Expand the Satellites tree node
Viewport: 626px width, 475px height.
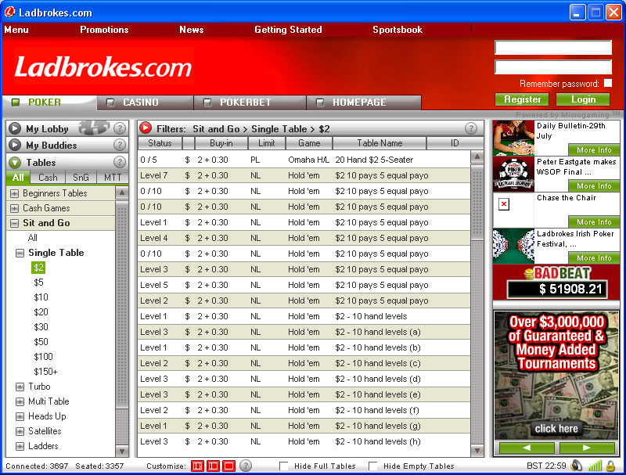[x=20, y=431]
